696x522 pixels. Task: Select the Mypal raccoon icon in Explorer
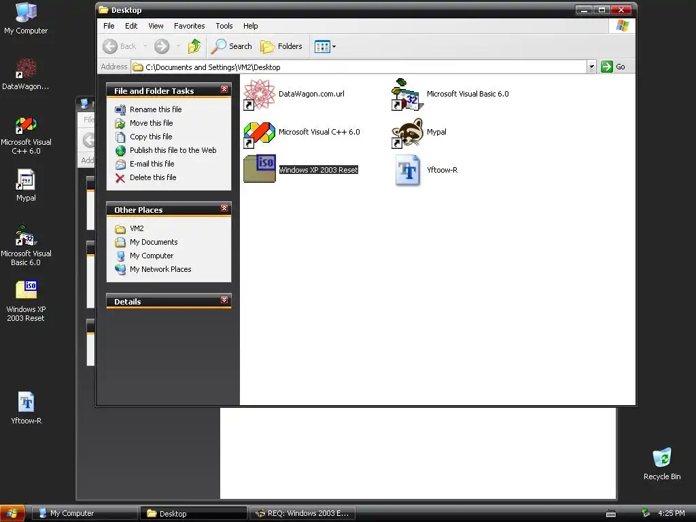pyautogui.click(x=407, y=133)
